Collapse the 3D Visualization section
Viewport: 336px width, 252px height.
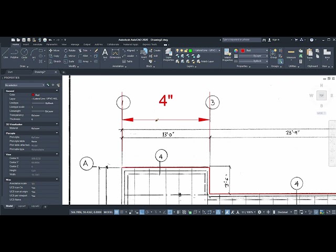[57, 124]
